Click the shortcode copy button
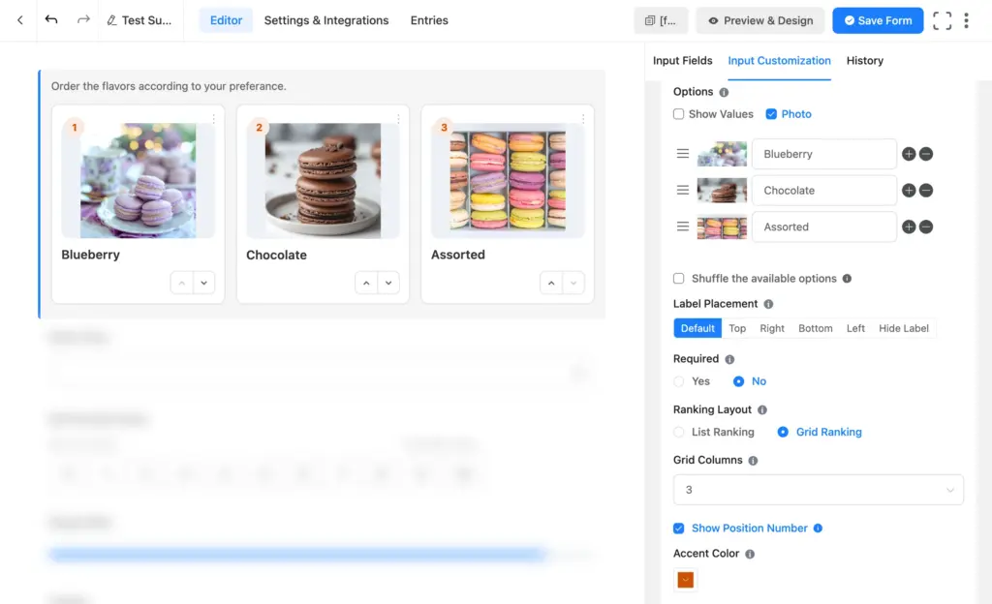 coord(661,21)
